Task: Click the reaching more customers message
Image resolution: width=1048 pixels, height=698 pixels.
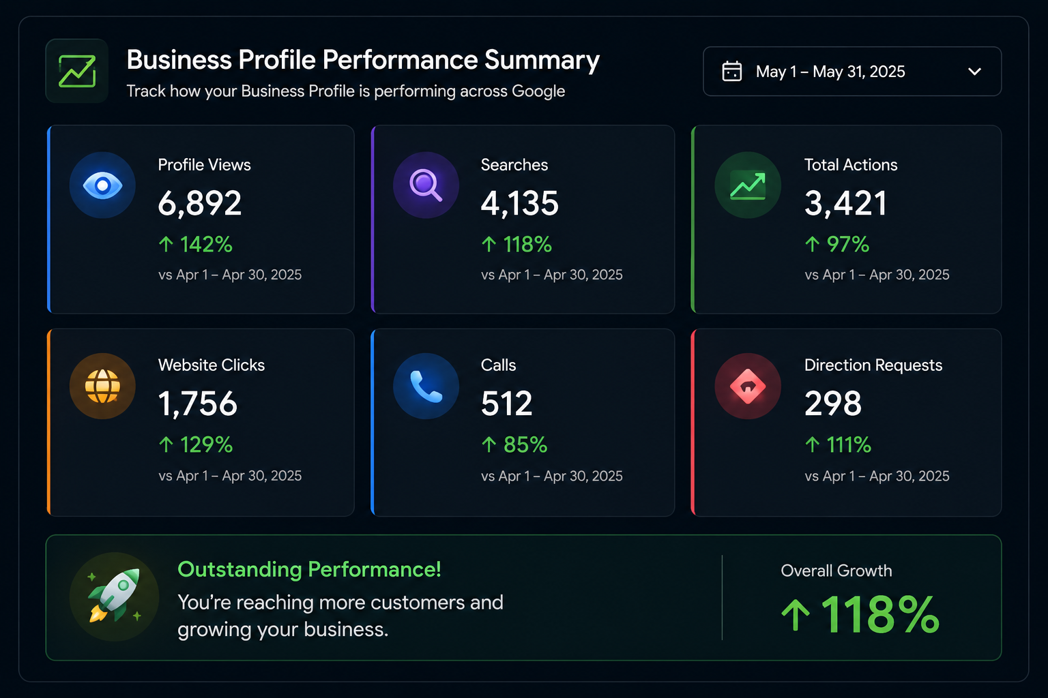Action: coord(340,616)
